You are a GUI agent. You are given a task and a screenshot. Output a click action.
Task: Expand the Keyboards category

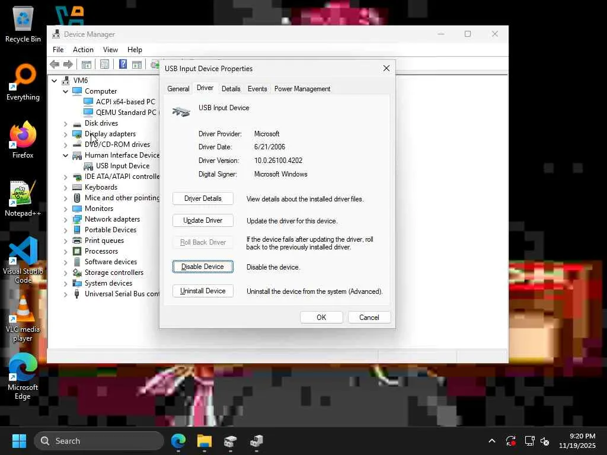click(65, 187)
